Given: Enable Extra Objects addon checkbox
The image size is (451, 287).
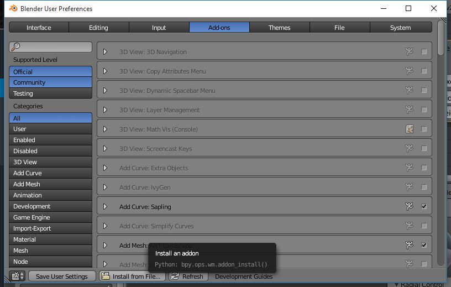Looking at the screenshot, I should [424, 168].
